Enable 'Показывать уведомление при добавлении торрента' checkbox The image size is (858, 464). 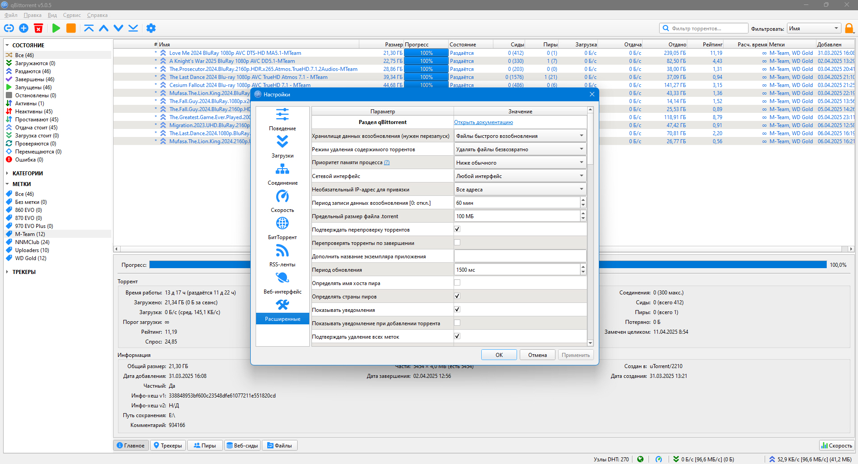[457, 323]
